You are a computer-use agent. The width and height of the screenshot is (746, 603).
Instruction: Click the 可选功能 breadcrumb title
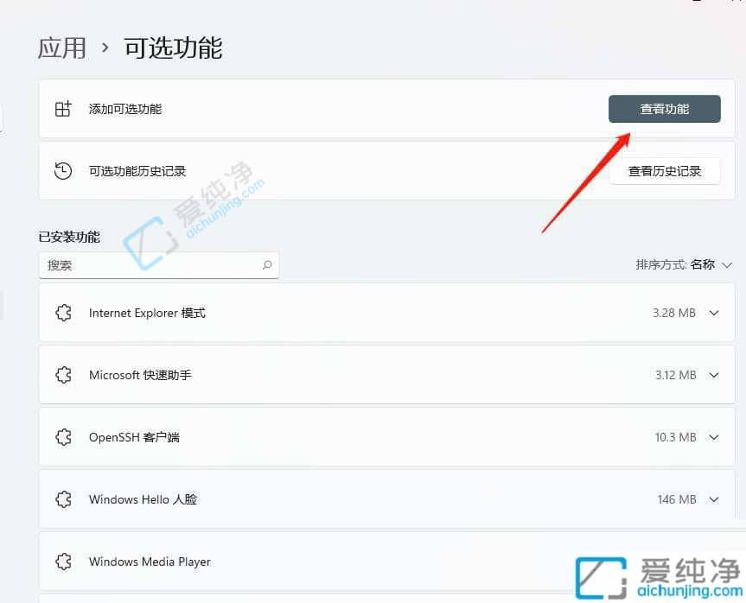(174, 48)
